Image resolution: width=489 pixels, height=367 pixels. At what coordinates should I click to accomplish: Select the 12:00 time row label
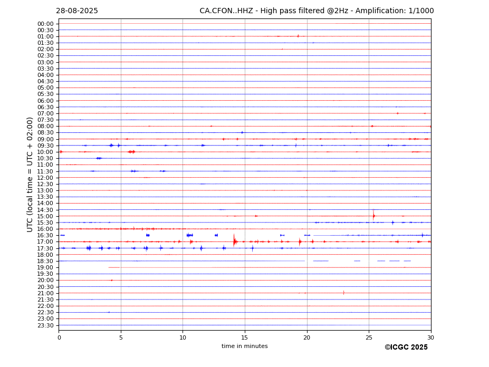[x=45, y=178]
